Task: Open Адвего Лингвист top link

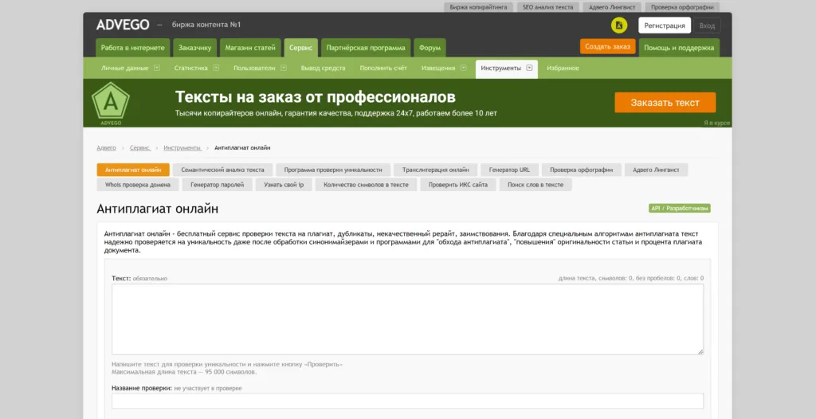Action: coord(612,7)
